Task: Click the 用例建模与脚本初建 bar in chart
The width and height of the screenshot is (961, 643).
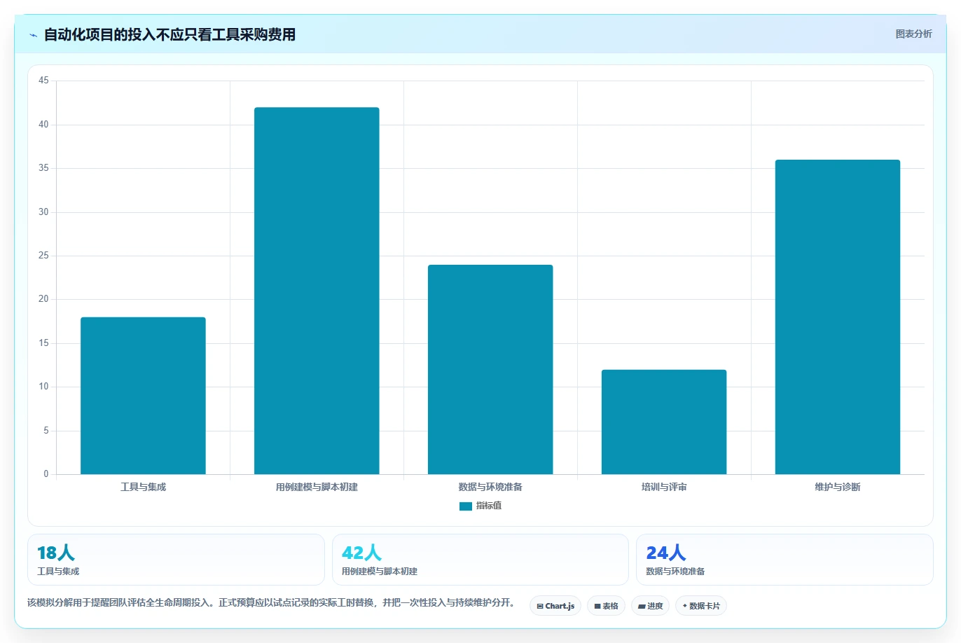Action: 317,291
